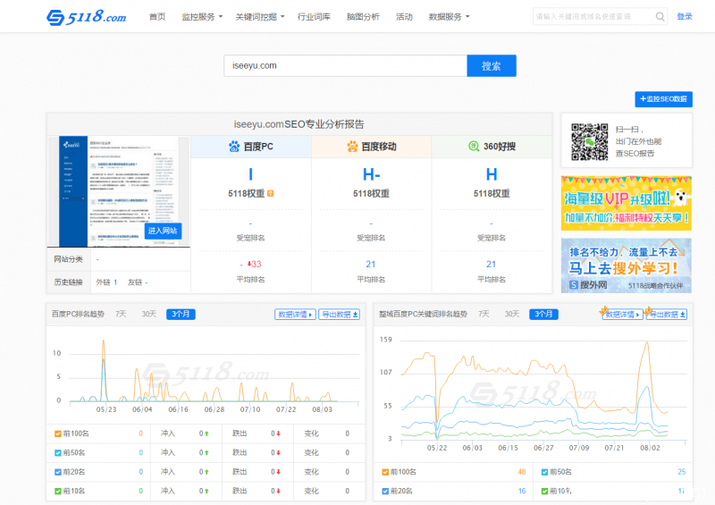The width and height of the screenshot is (715, 505).
Task: Click 数据详情 in 整域百度PC关键词 panel
Action: (x=622, y=315)
